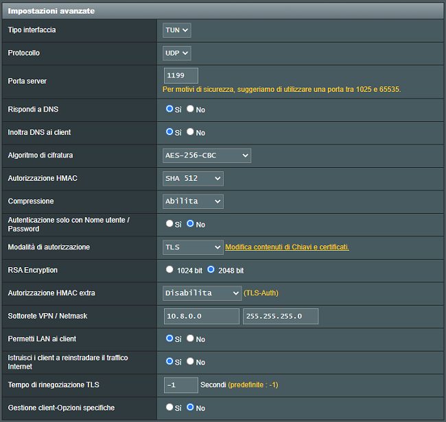Select No for Inoltra DNS ai client
Viewport: 446px width, 422px height.
pos(191,132)
